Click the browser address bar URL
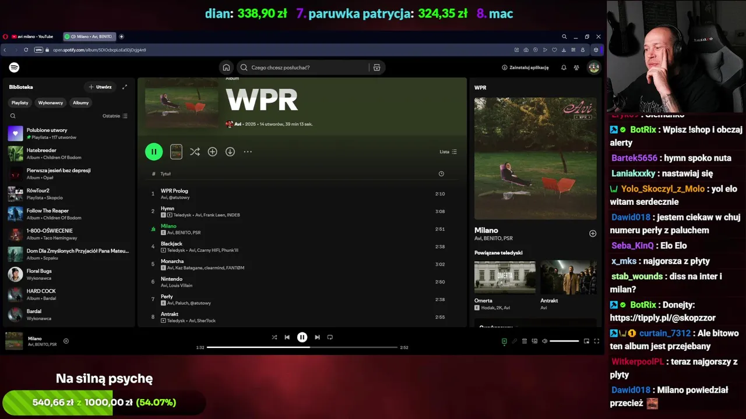The width and height of the screenshot is (746, 419). coord(100,50)
